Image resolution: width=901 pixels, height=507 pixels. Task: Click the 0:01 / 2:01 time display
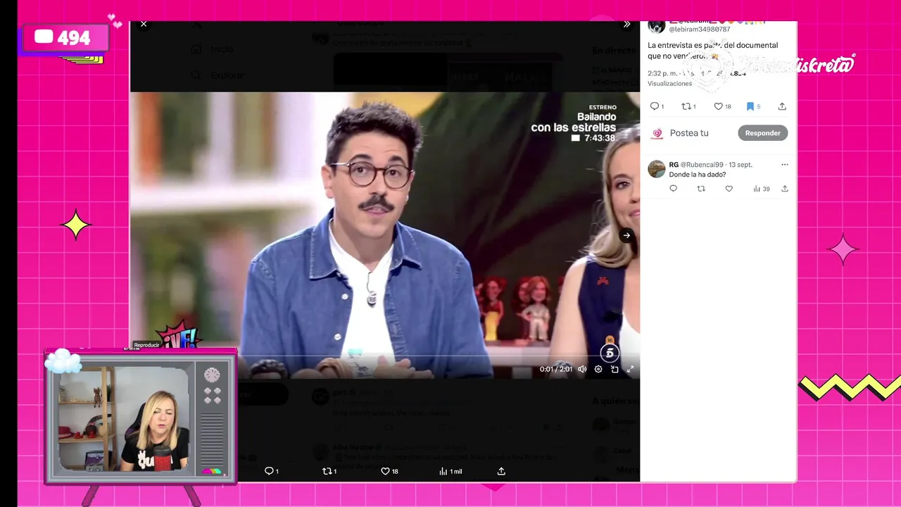pyautogui.click(x=556, y=369)
